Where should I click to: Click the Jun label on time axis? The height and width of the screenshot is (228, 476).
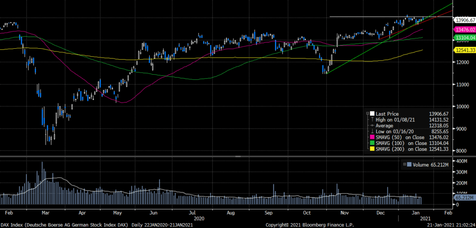point(154,213)
